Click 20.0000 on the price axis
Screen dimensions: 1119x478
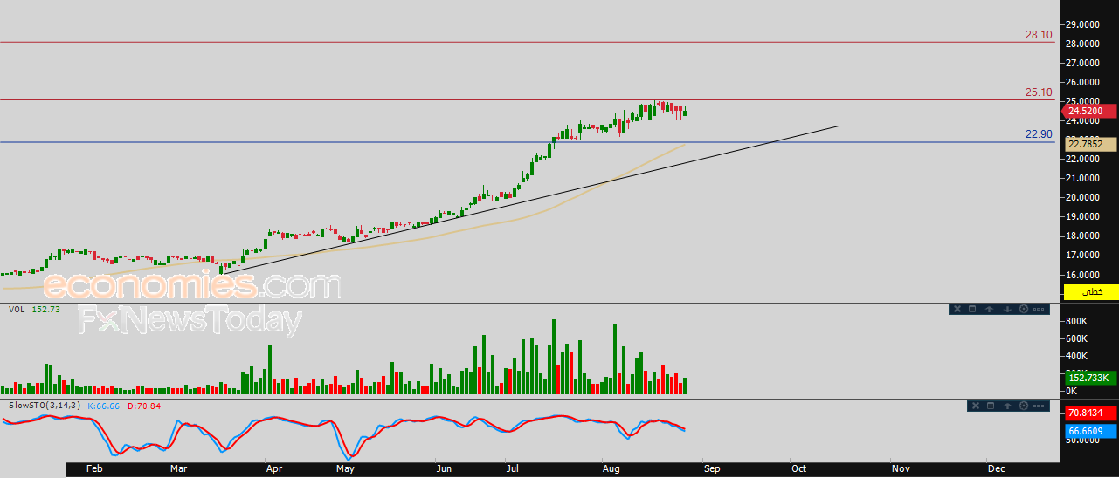pyautogui.click(x=1082, y=197)
